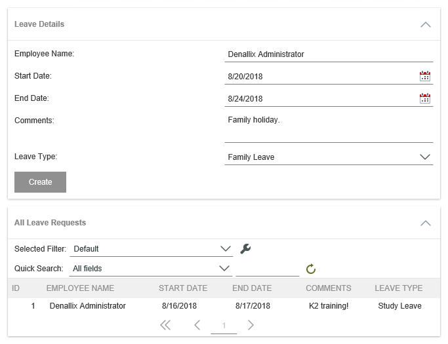Sort by Leave Type column header
448x344 pixels.
click(398, 288)
